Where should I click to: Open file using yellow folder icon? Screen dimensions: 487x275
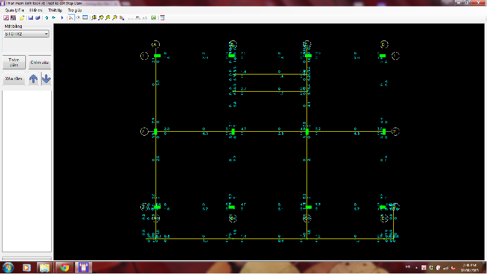click(x=22, y=18)
